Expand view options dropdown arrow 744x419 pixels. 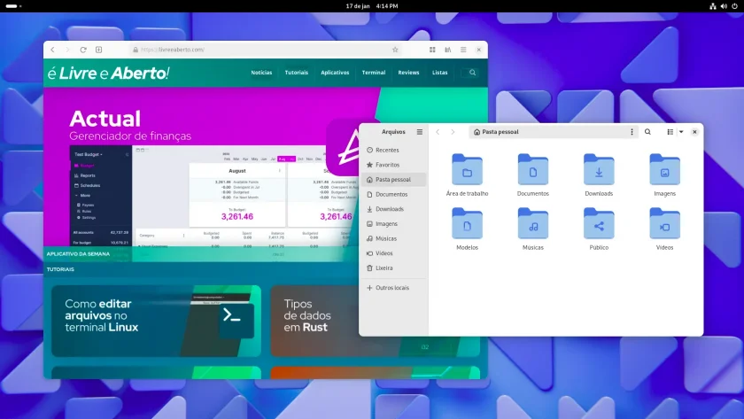click(x=681, y=132)
